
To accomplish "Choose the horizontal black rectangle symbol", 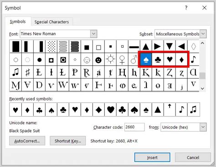I will click(134, 46).
